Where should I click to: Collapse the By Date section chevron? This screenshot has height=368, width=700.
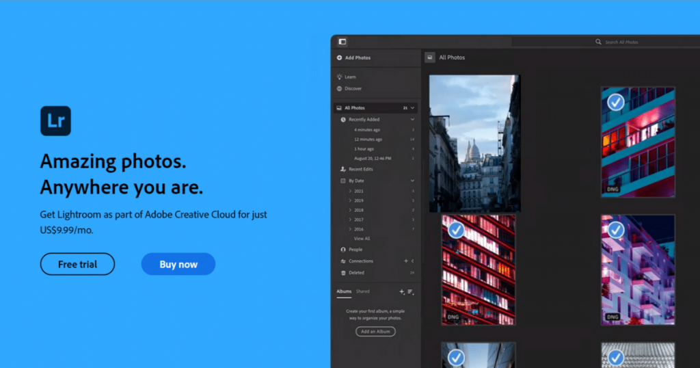pyautogui.click(x=412, y=181)
